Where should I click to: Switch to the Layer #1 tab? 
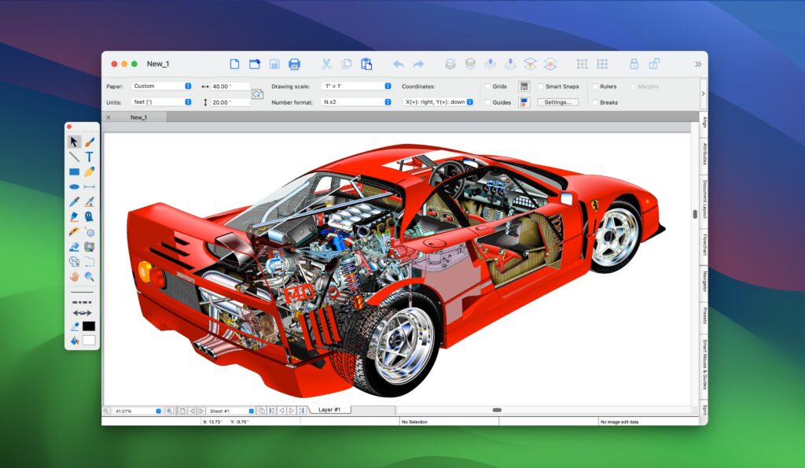(x=330, y=409)
